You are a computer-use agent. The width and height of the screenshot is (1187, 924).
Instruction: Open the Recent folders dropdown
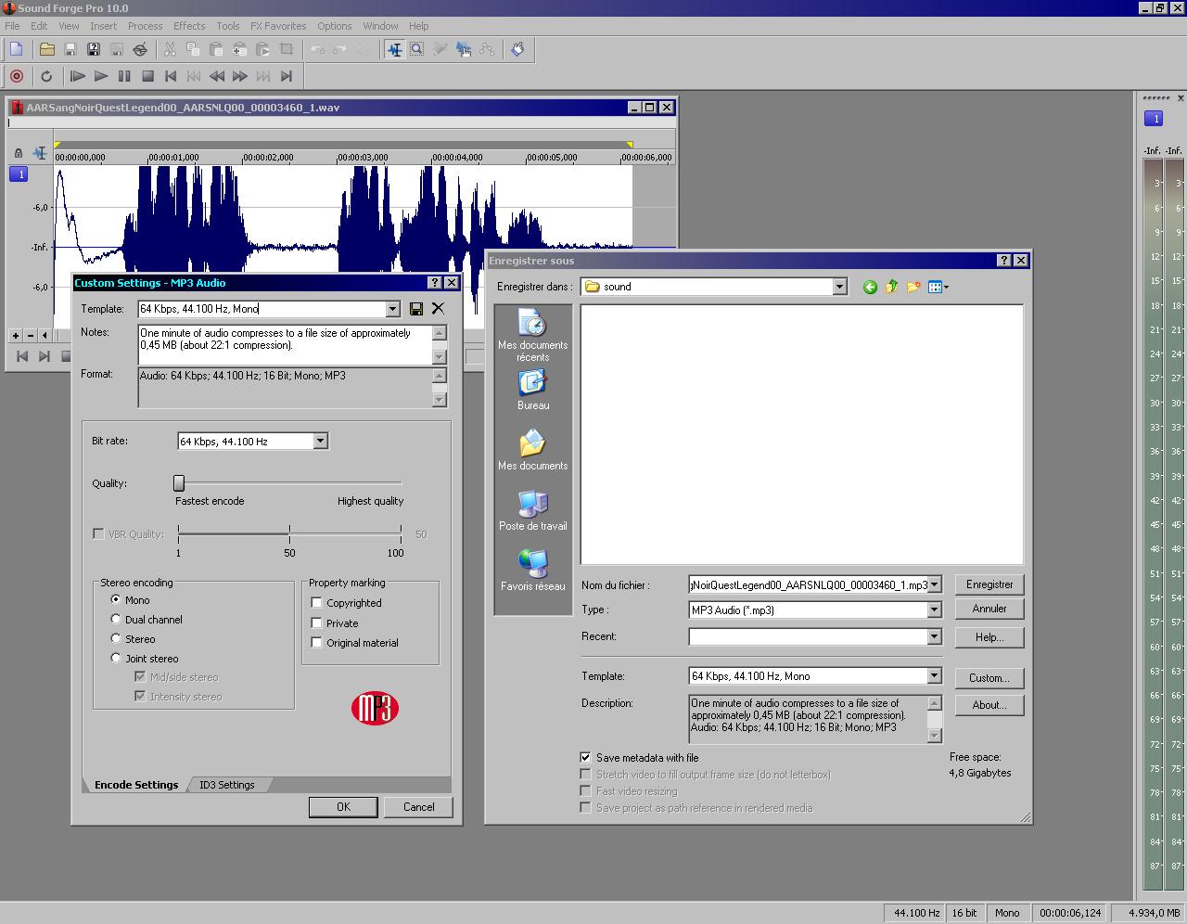tap(934, 636)
